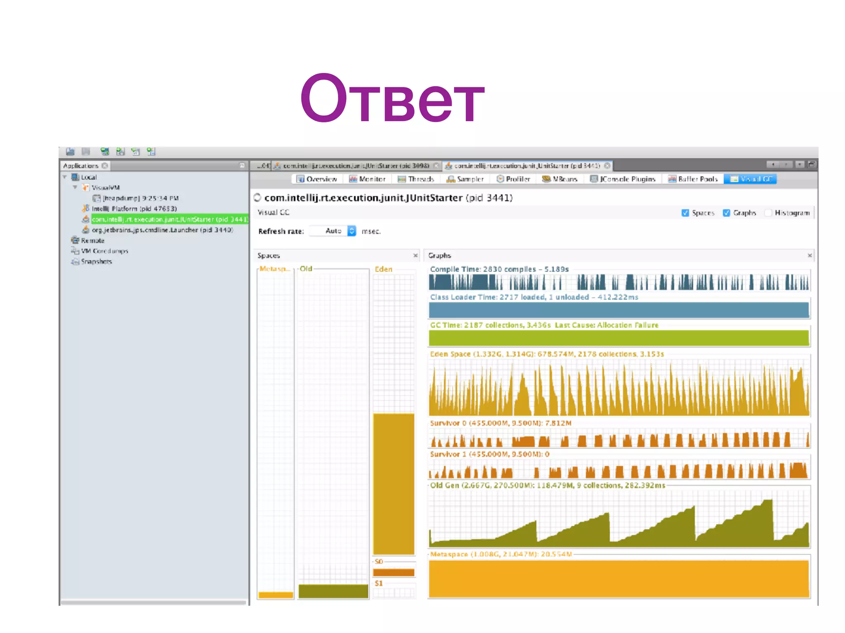Click the Load Snapshot toolbar icon
Screen dimensions: 845x633
point(70,152)
